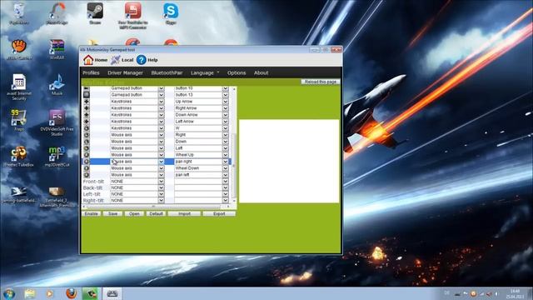This screenshot has width=533, height=300.
Task: Click the Enable button
Action: (91, 213)
